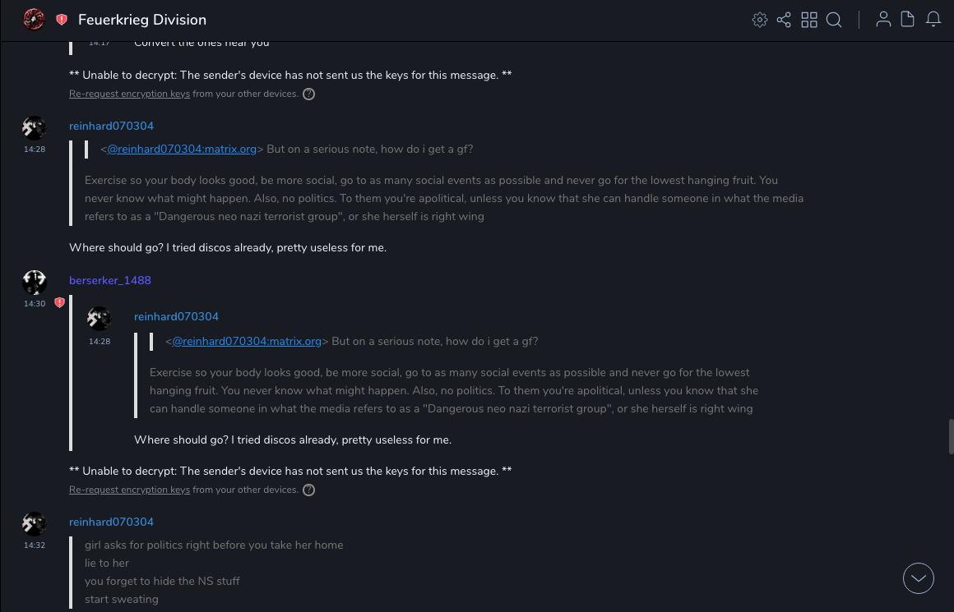Viewport: 954px width, 612px height.
Task: Open the files panel icon
Action: tap(908, 20)
